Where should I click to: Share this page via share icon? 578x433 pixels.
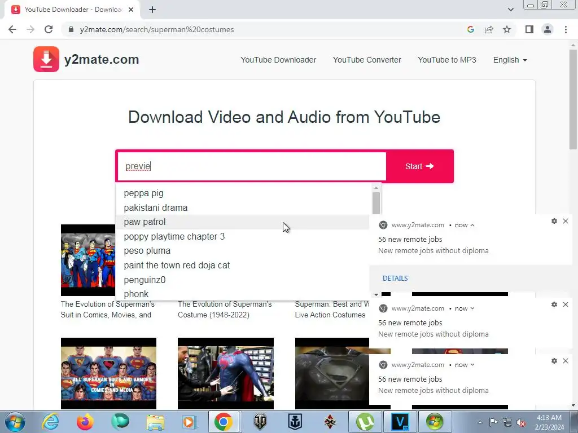489,29
